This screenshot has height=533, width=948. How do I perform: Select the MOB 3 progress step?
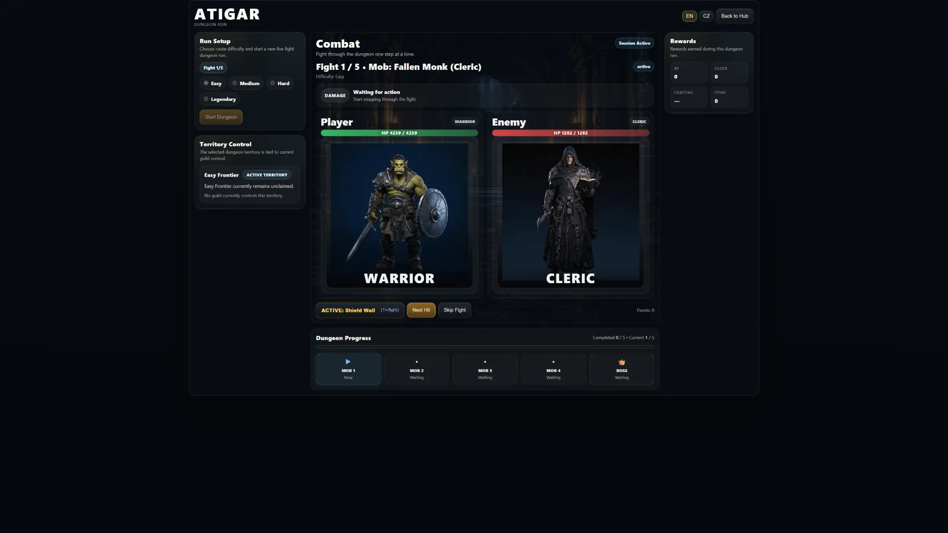[x=485, y=369]
